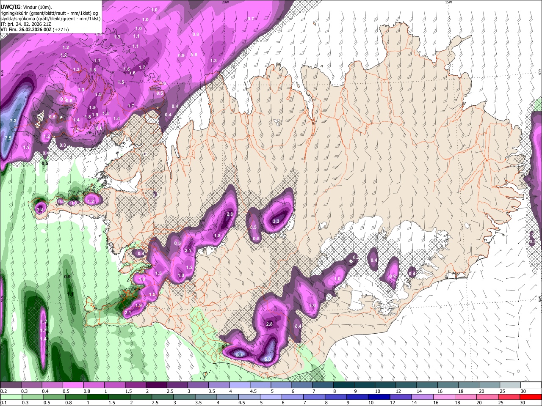Select the 'slydda/snjókoma' legend description line

(x=50, y=19)
